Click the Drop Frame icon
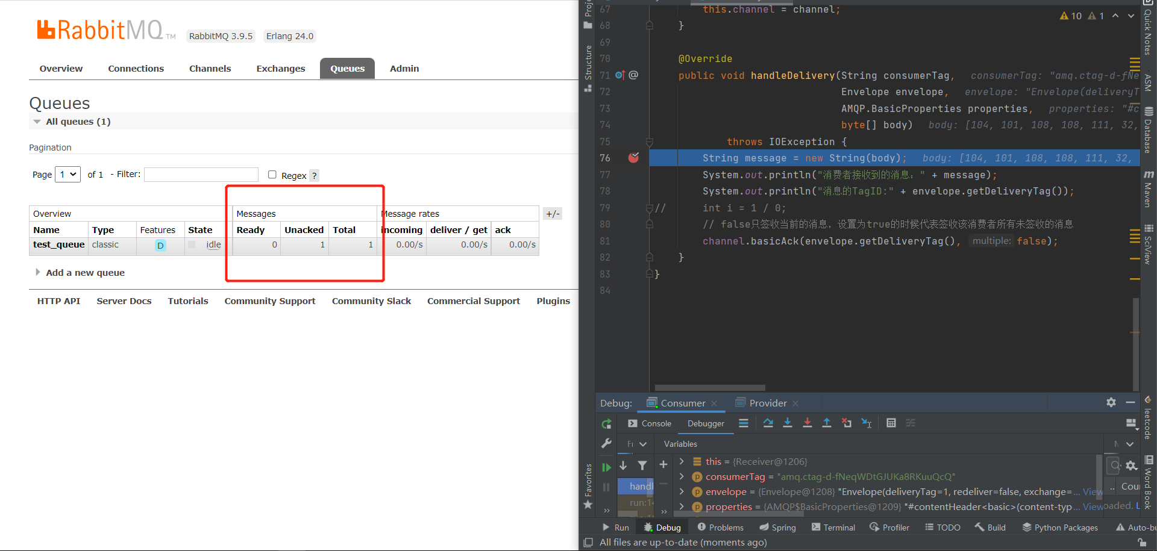This screenshot has height=551, width=1157. click(847, 423)
